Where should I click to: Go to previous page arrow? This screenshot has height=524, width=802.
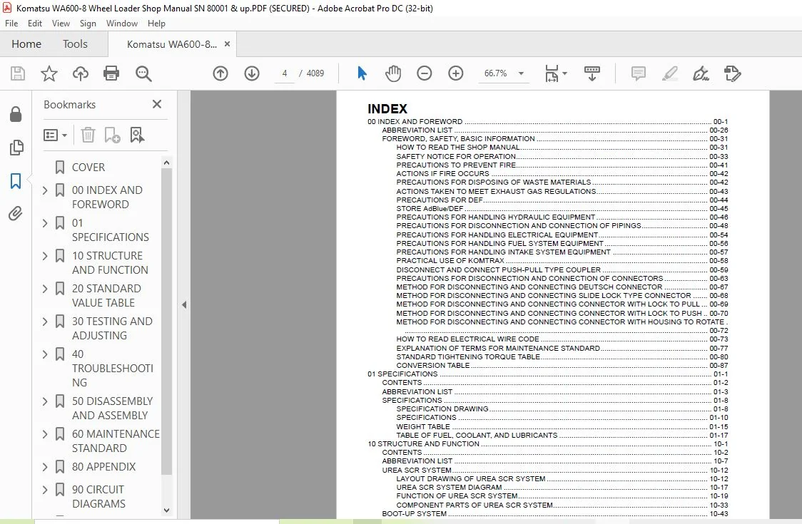pos(220,73)
